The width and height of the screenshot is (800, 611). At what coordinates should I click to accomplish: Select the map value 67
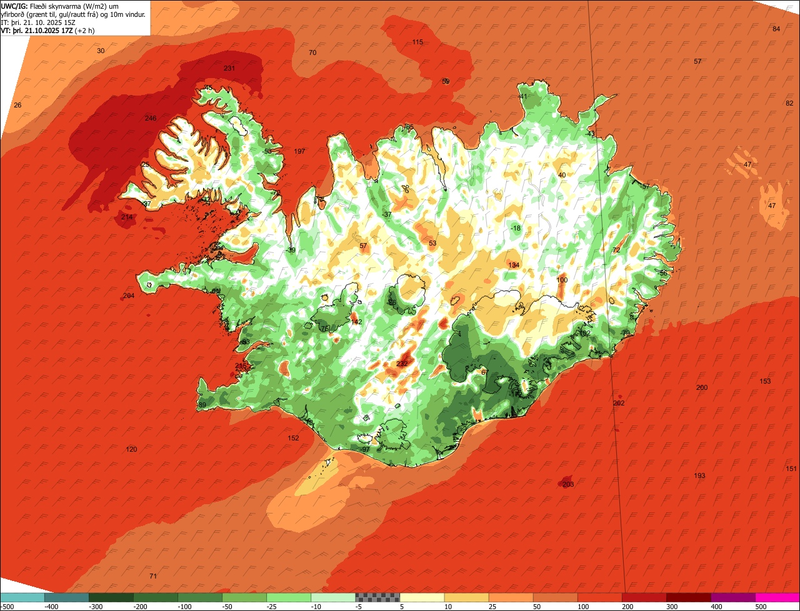(x=484, y=372)
